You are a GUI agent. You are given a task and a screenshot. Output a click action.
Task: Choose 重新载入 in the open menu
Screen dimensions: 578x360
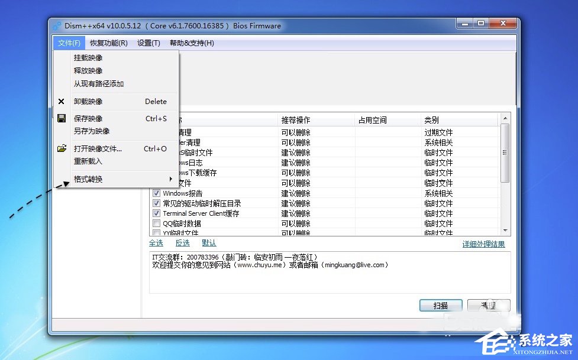(88, 161)
